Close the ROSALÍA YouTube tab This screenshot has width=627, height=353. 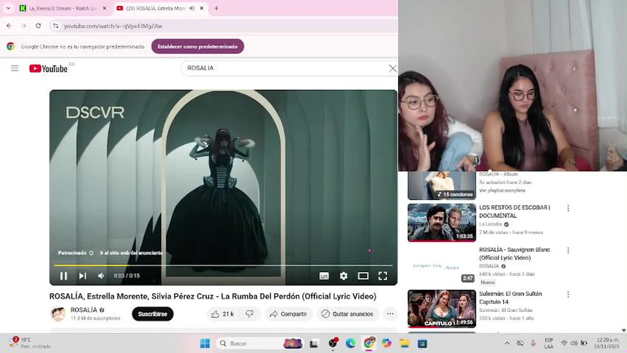click(201, 8)
